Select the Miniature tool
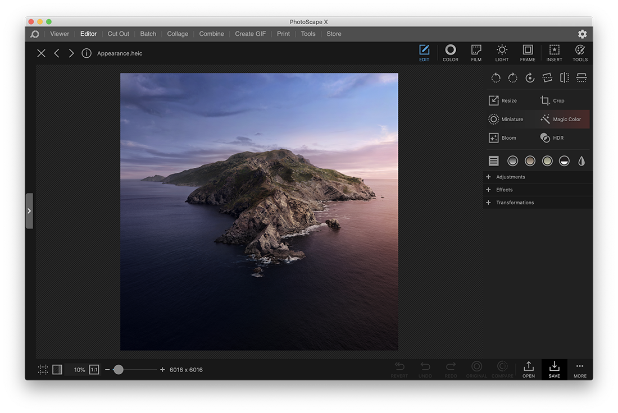This screenshot has height=413, width=618. (510, 119)
